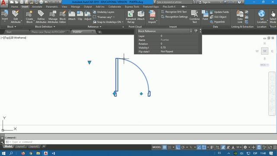Open the PDF Import dropdown arrow

[x=157, y=21]
